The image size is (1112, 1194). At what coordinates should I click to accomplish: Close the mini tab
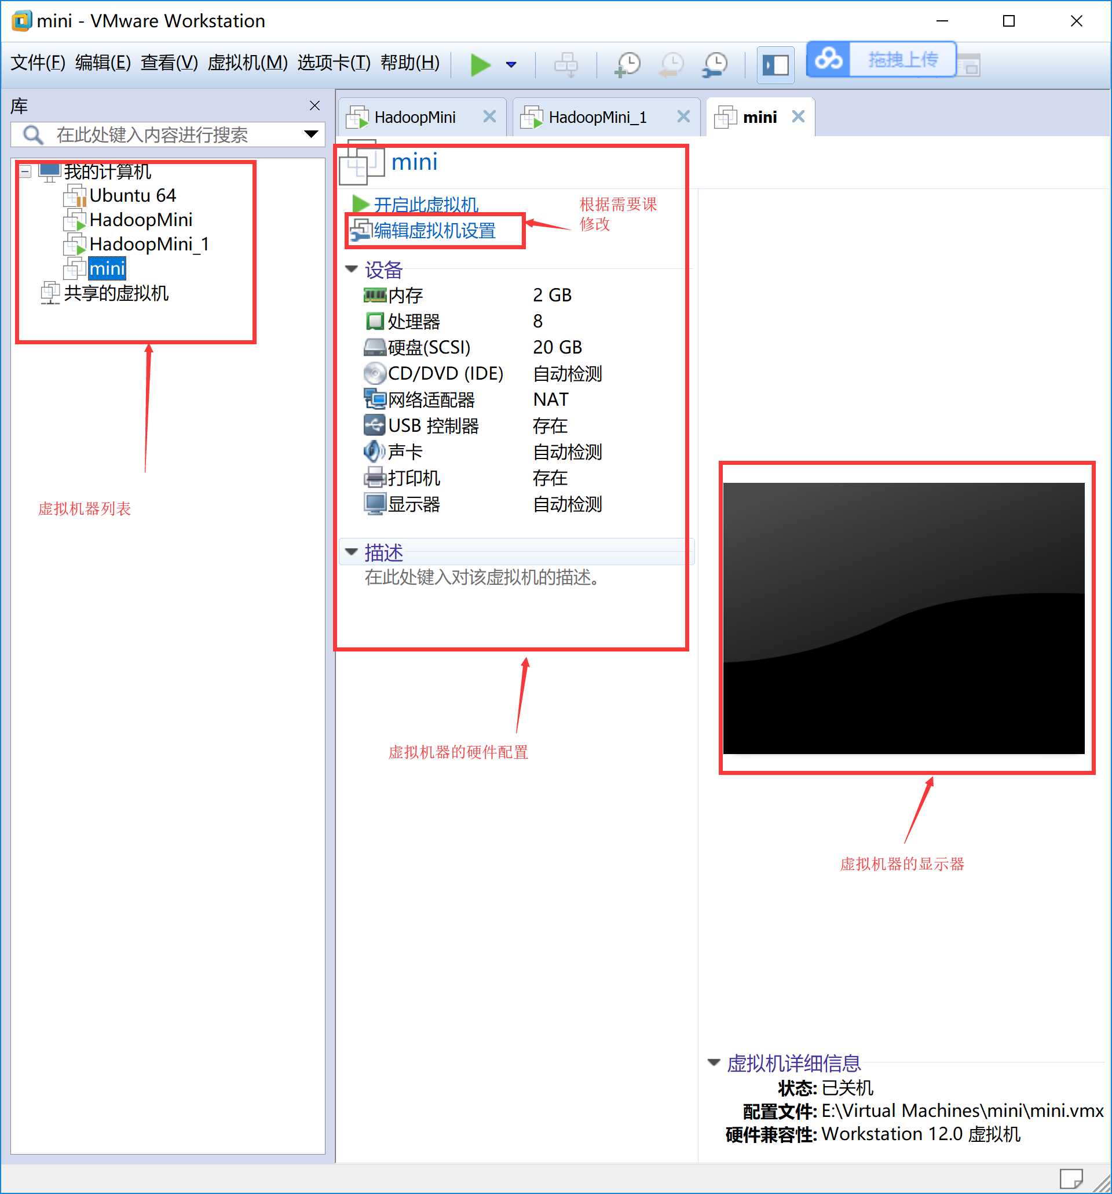(x=798, y=117)
